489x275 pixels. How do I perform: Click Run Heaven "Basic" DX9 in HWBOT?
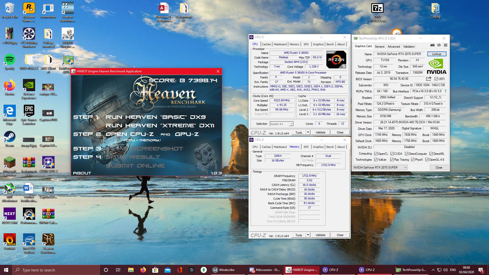pyautogui.click(x=156, y=117)
